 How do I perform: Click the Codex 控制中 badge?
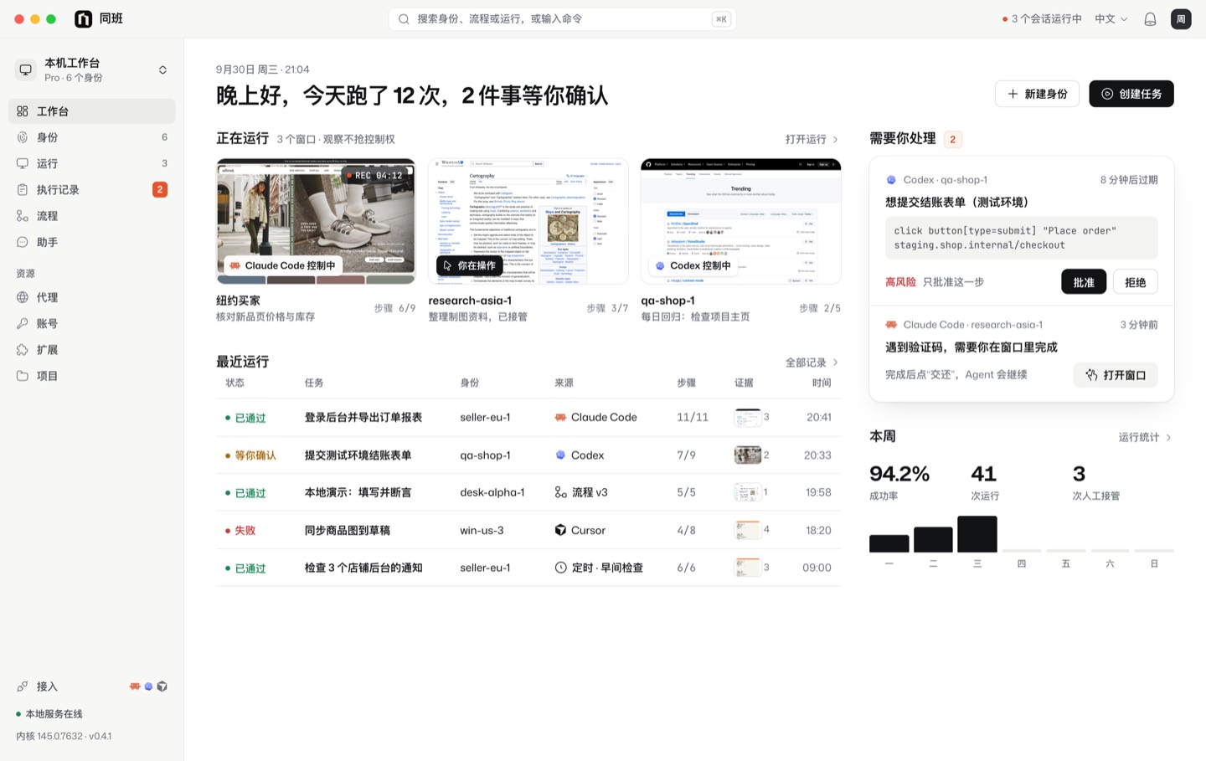coord(693,265)
